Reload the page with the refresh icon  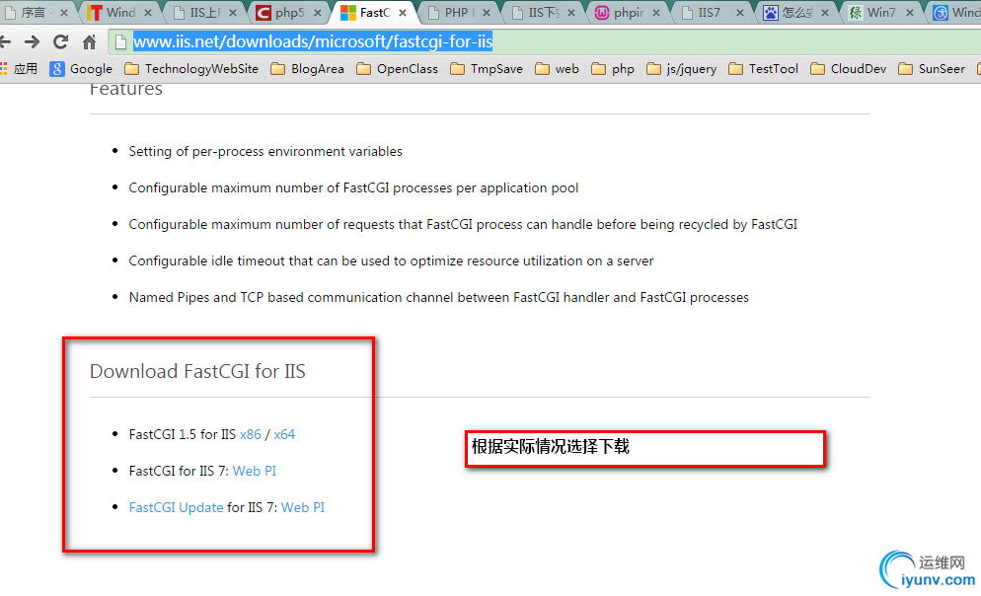pyautogui.click(x=60, y=41)
